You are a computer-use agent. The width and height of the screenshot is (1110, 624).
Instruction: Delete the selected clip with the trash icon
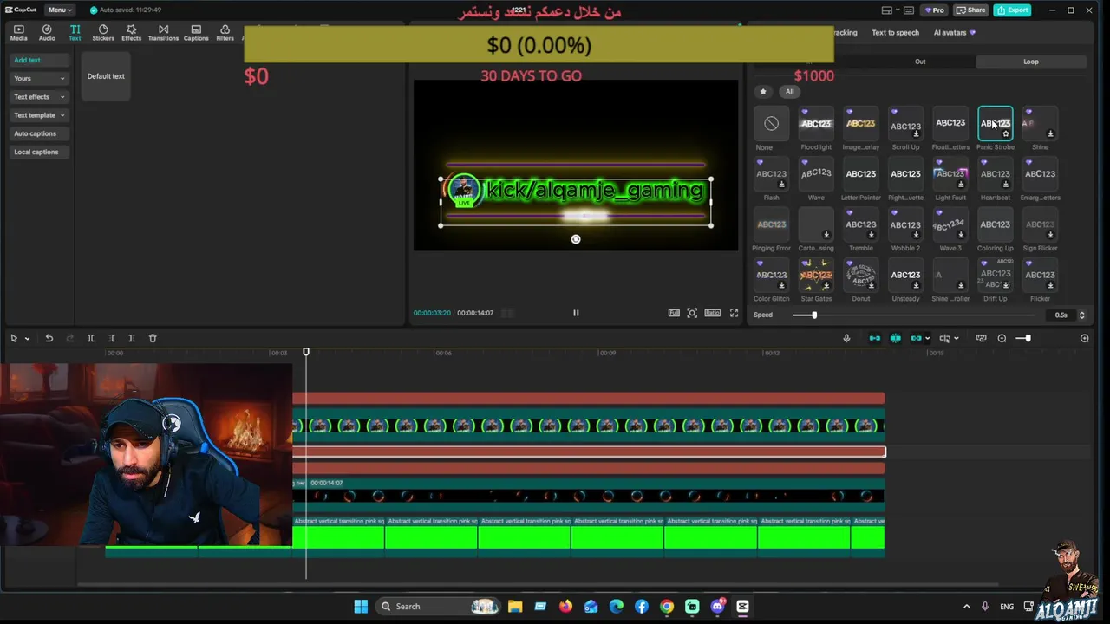click(153, 338)
